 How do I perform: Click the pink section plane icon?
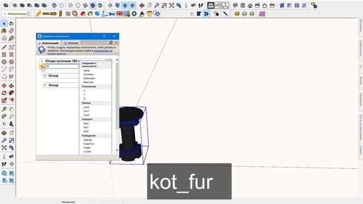click(x=261, y=14)
